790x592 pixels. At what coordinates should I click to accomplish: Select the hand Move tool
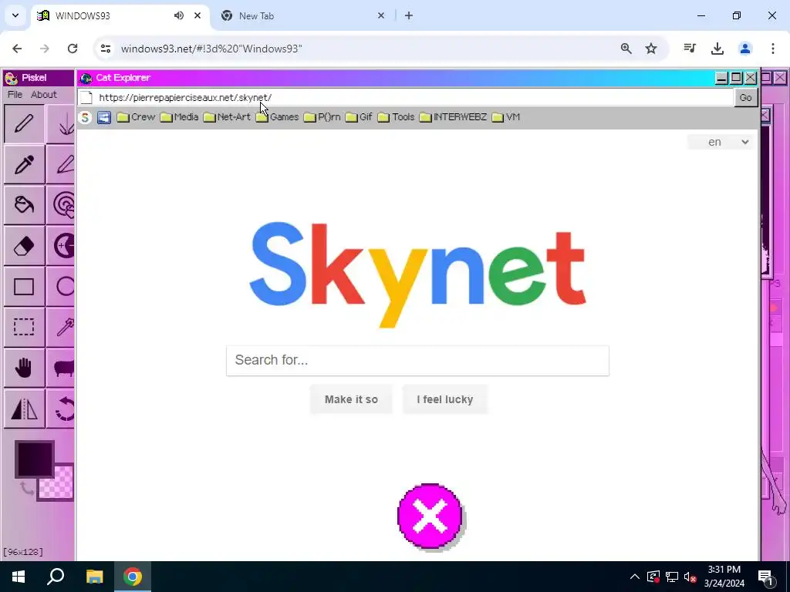(x=24, y=368)
